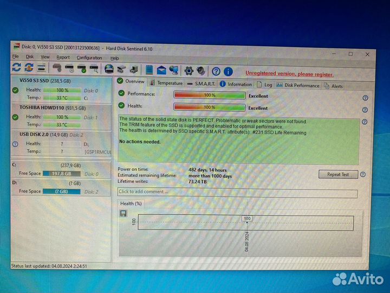Click the blue question mark help icon
390x293 pixels.
click(x=216, y=72)
